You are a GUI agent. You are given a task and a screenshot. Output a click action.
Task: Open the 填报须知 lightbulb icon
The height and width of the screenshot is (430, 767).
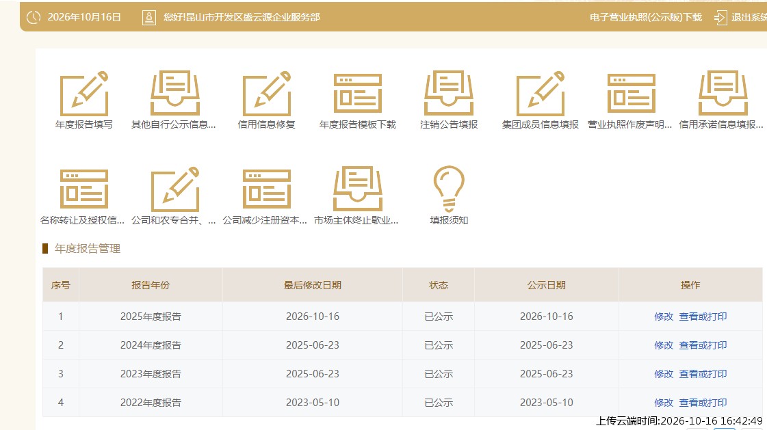[x=449, y=189]
